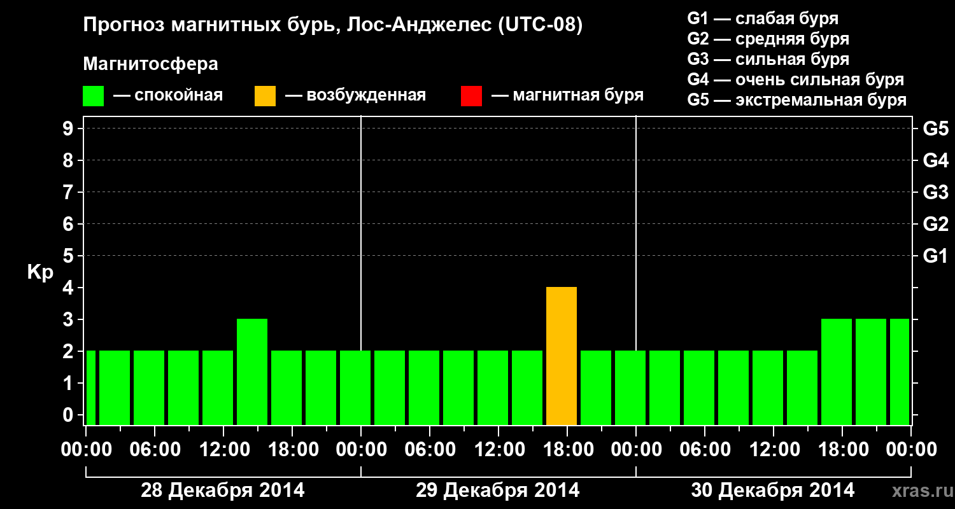Click the right-axis G5 label

click(x=935, y=129)
